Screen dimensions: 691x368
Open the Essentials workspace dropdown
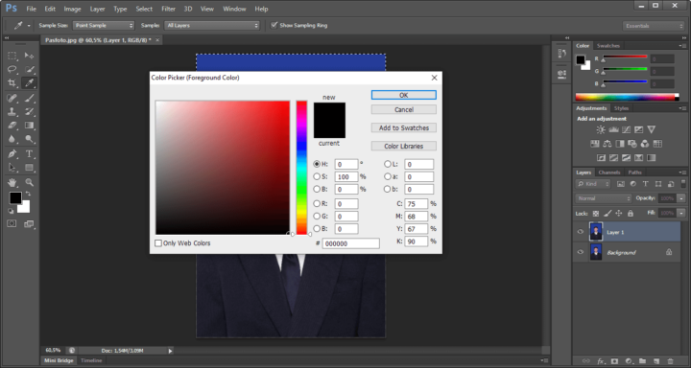654,26
